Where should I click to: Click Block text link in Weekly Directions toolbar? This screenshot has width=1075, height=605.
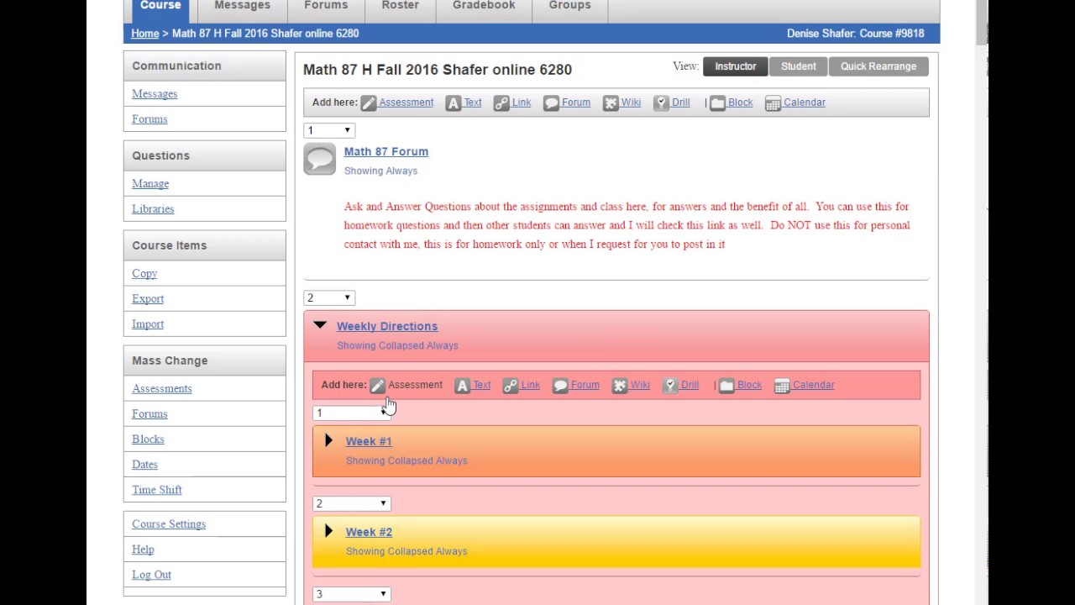pyautogui.click(x=749, y=385)
